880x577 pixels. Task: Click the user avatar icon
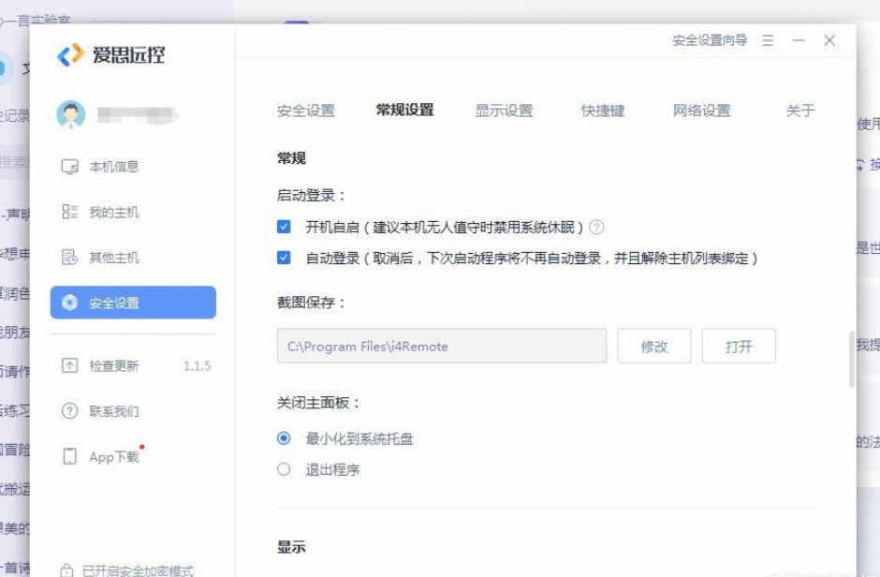tap(71, 115)
